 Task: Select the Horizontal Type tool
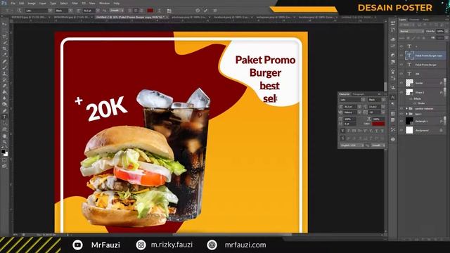point(5,117)
